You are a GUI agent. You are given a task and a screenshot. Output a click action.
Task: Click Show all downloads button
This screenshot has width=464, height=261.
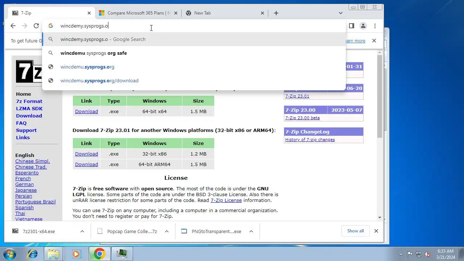click(x=355, y=231)
